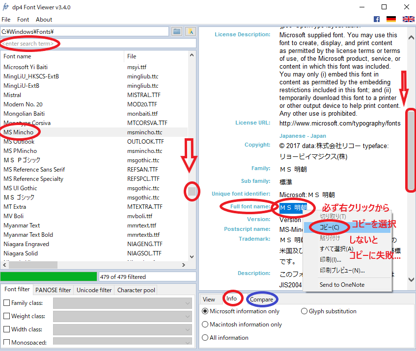The width and height of the screenshot is (416, 351).
Task: Select MT Extra font row
Action: coord(94,206)
